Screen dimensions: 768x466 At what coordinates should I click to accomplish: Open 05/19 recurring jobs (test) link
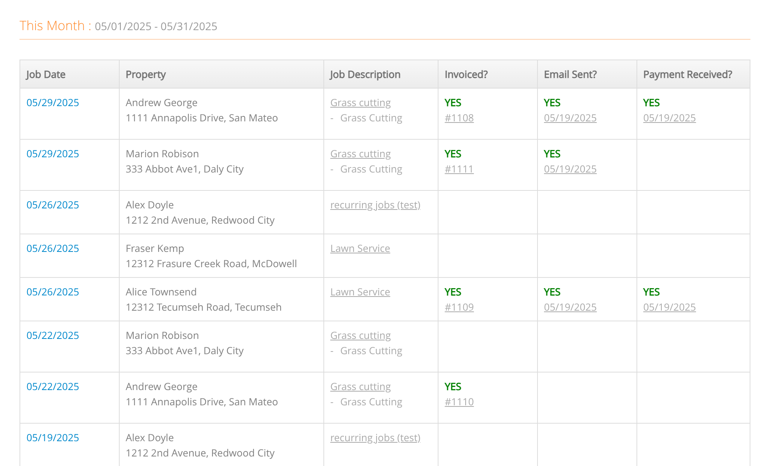[375, 438]
